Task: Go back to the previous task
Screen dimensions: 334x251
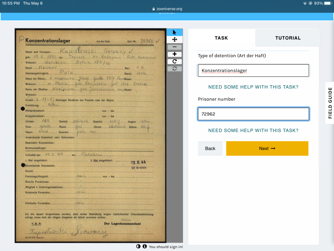Action: (x=210, y=149)
